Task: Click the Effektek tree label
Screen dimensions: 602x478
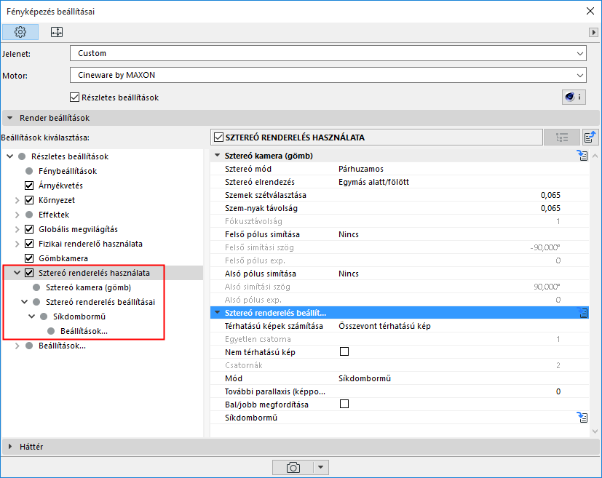Action: click(x=54, y=215)
